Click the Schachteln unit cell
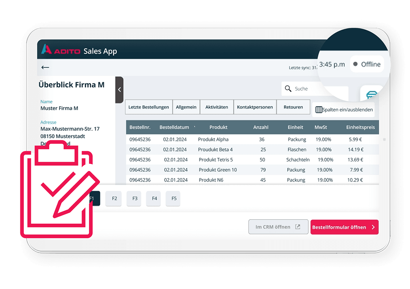 tap(298, 160)
